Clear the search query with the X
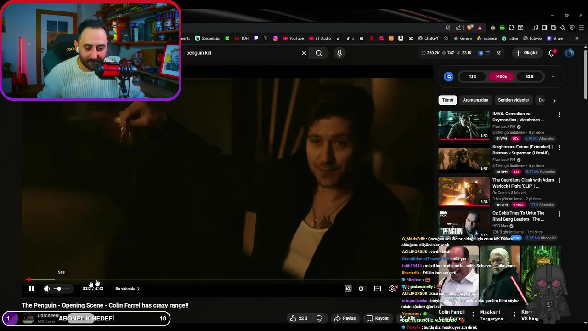The height and width of the screenshot is (331, 588). pos(304,53)
